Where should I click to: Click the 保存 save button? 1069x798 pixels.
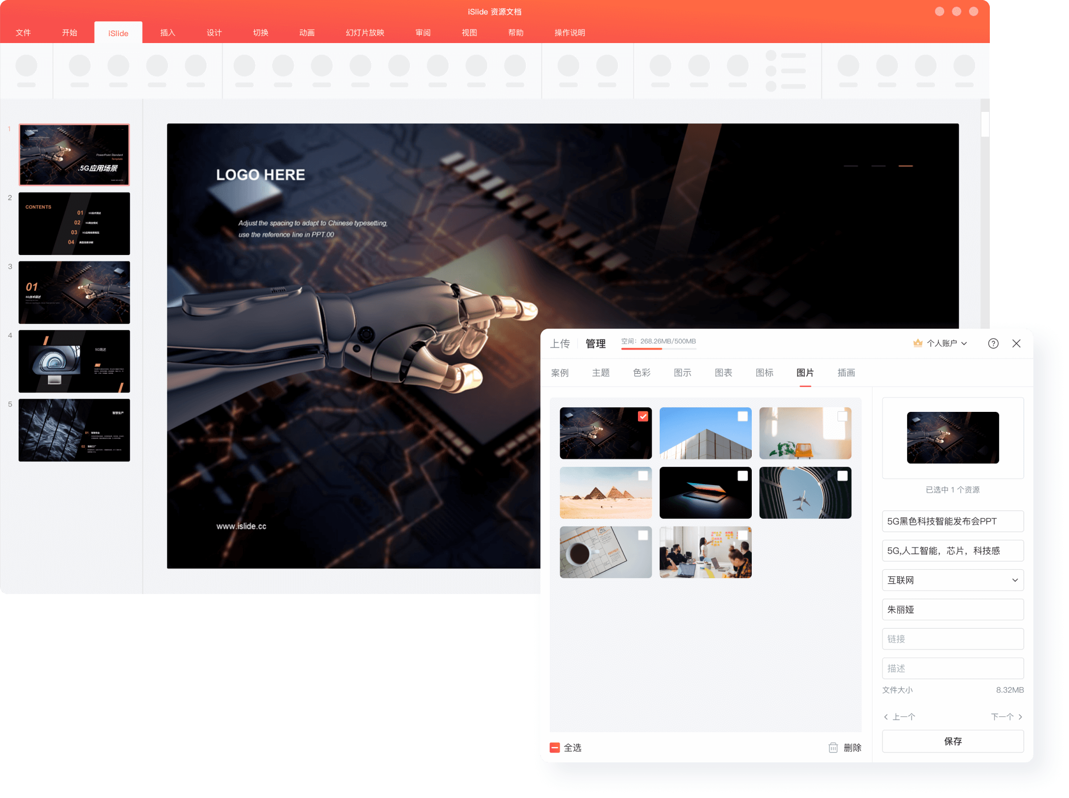pos(953,741)
